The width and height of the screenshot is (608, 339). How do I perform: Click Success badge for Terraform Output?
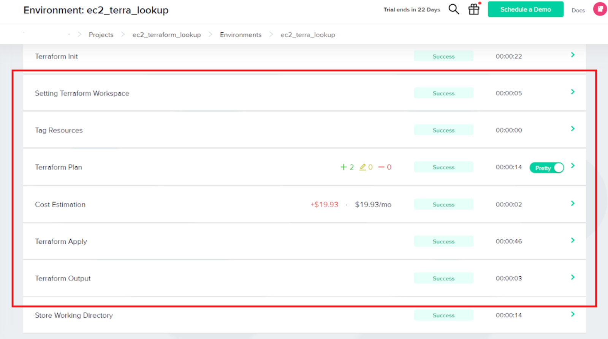click(443, 278)
